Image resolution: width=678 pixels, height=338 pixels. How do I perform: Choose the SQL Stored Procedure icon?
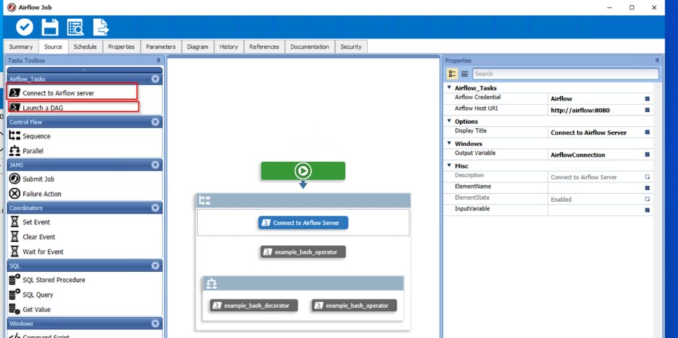[15, 280]
